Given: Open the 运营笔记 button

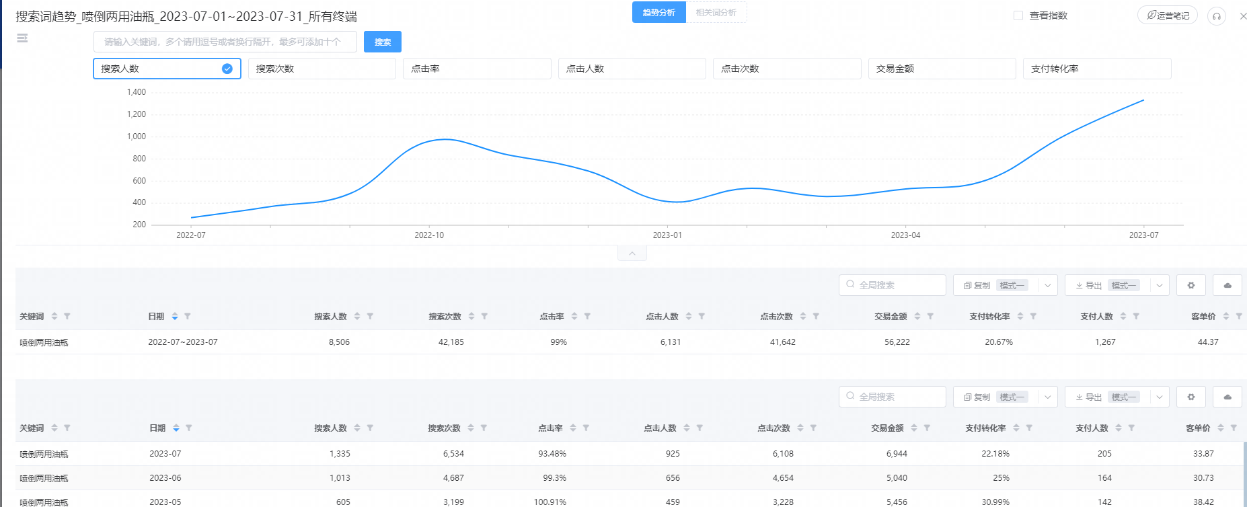Looking at the screenshot, I should [1168, 15].
